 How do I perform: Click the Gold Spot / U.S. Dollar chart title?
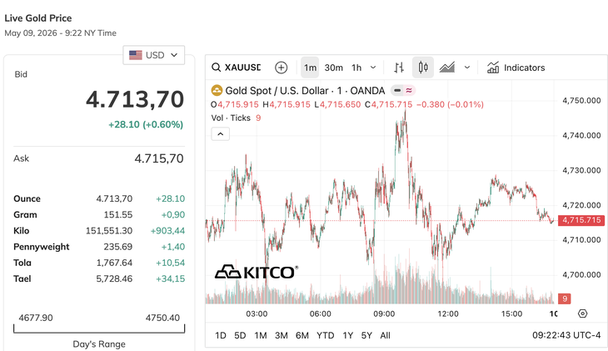(x=305, y=91)
